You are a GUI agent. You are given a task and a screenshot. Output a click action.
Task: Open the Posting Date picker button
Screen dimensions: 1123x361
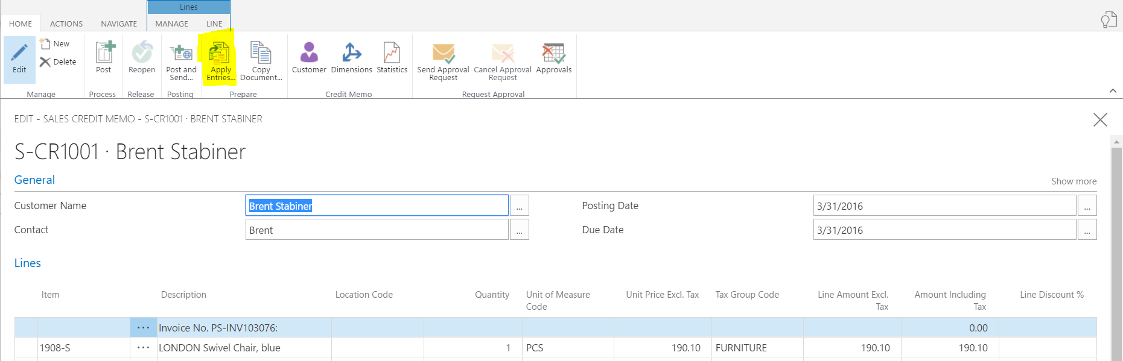point(1087,206)
